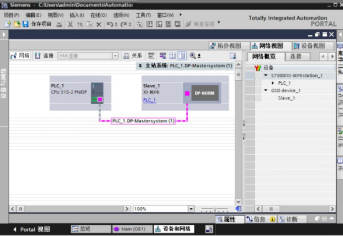
Task: Click the show address labels icon
Action: tap(151, 56)
